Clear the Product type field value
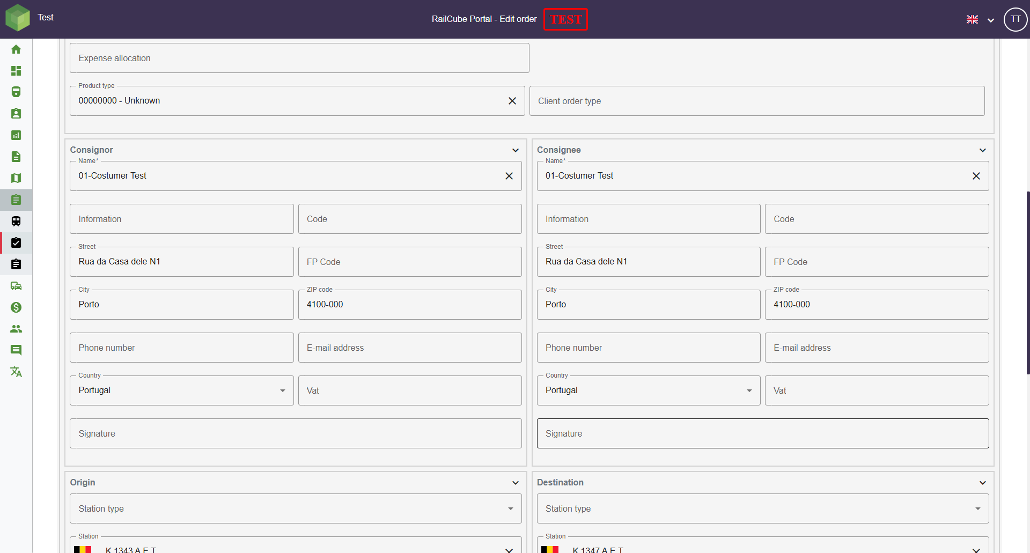This screenshot has width=1030, height=553. tap(512, 101)
